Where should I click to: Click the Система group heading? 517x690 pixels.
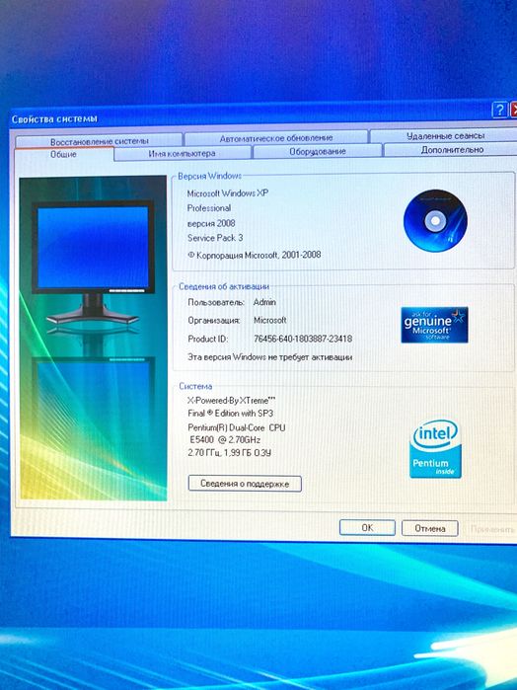(195, 386)
